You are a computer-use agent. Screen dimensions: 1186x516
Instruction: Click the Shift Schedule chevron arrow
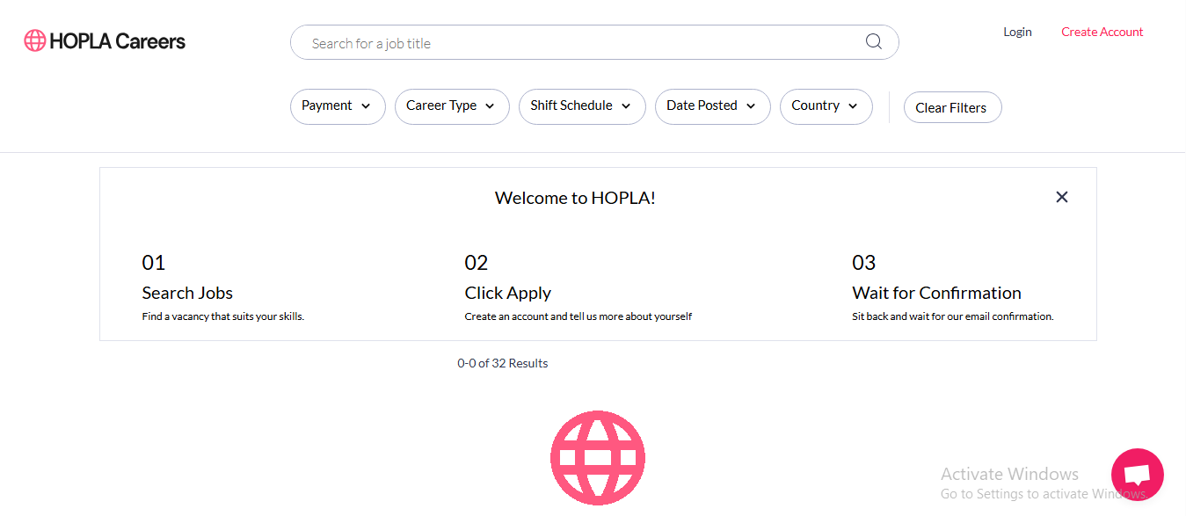(x=626, y=106)
